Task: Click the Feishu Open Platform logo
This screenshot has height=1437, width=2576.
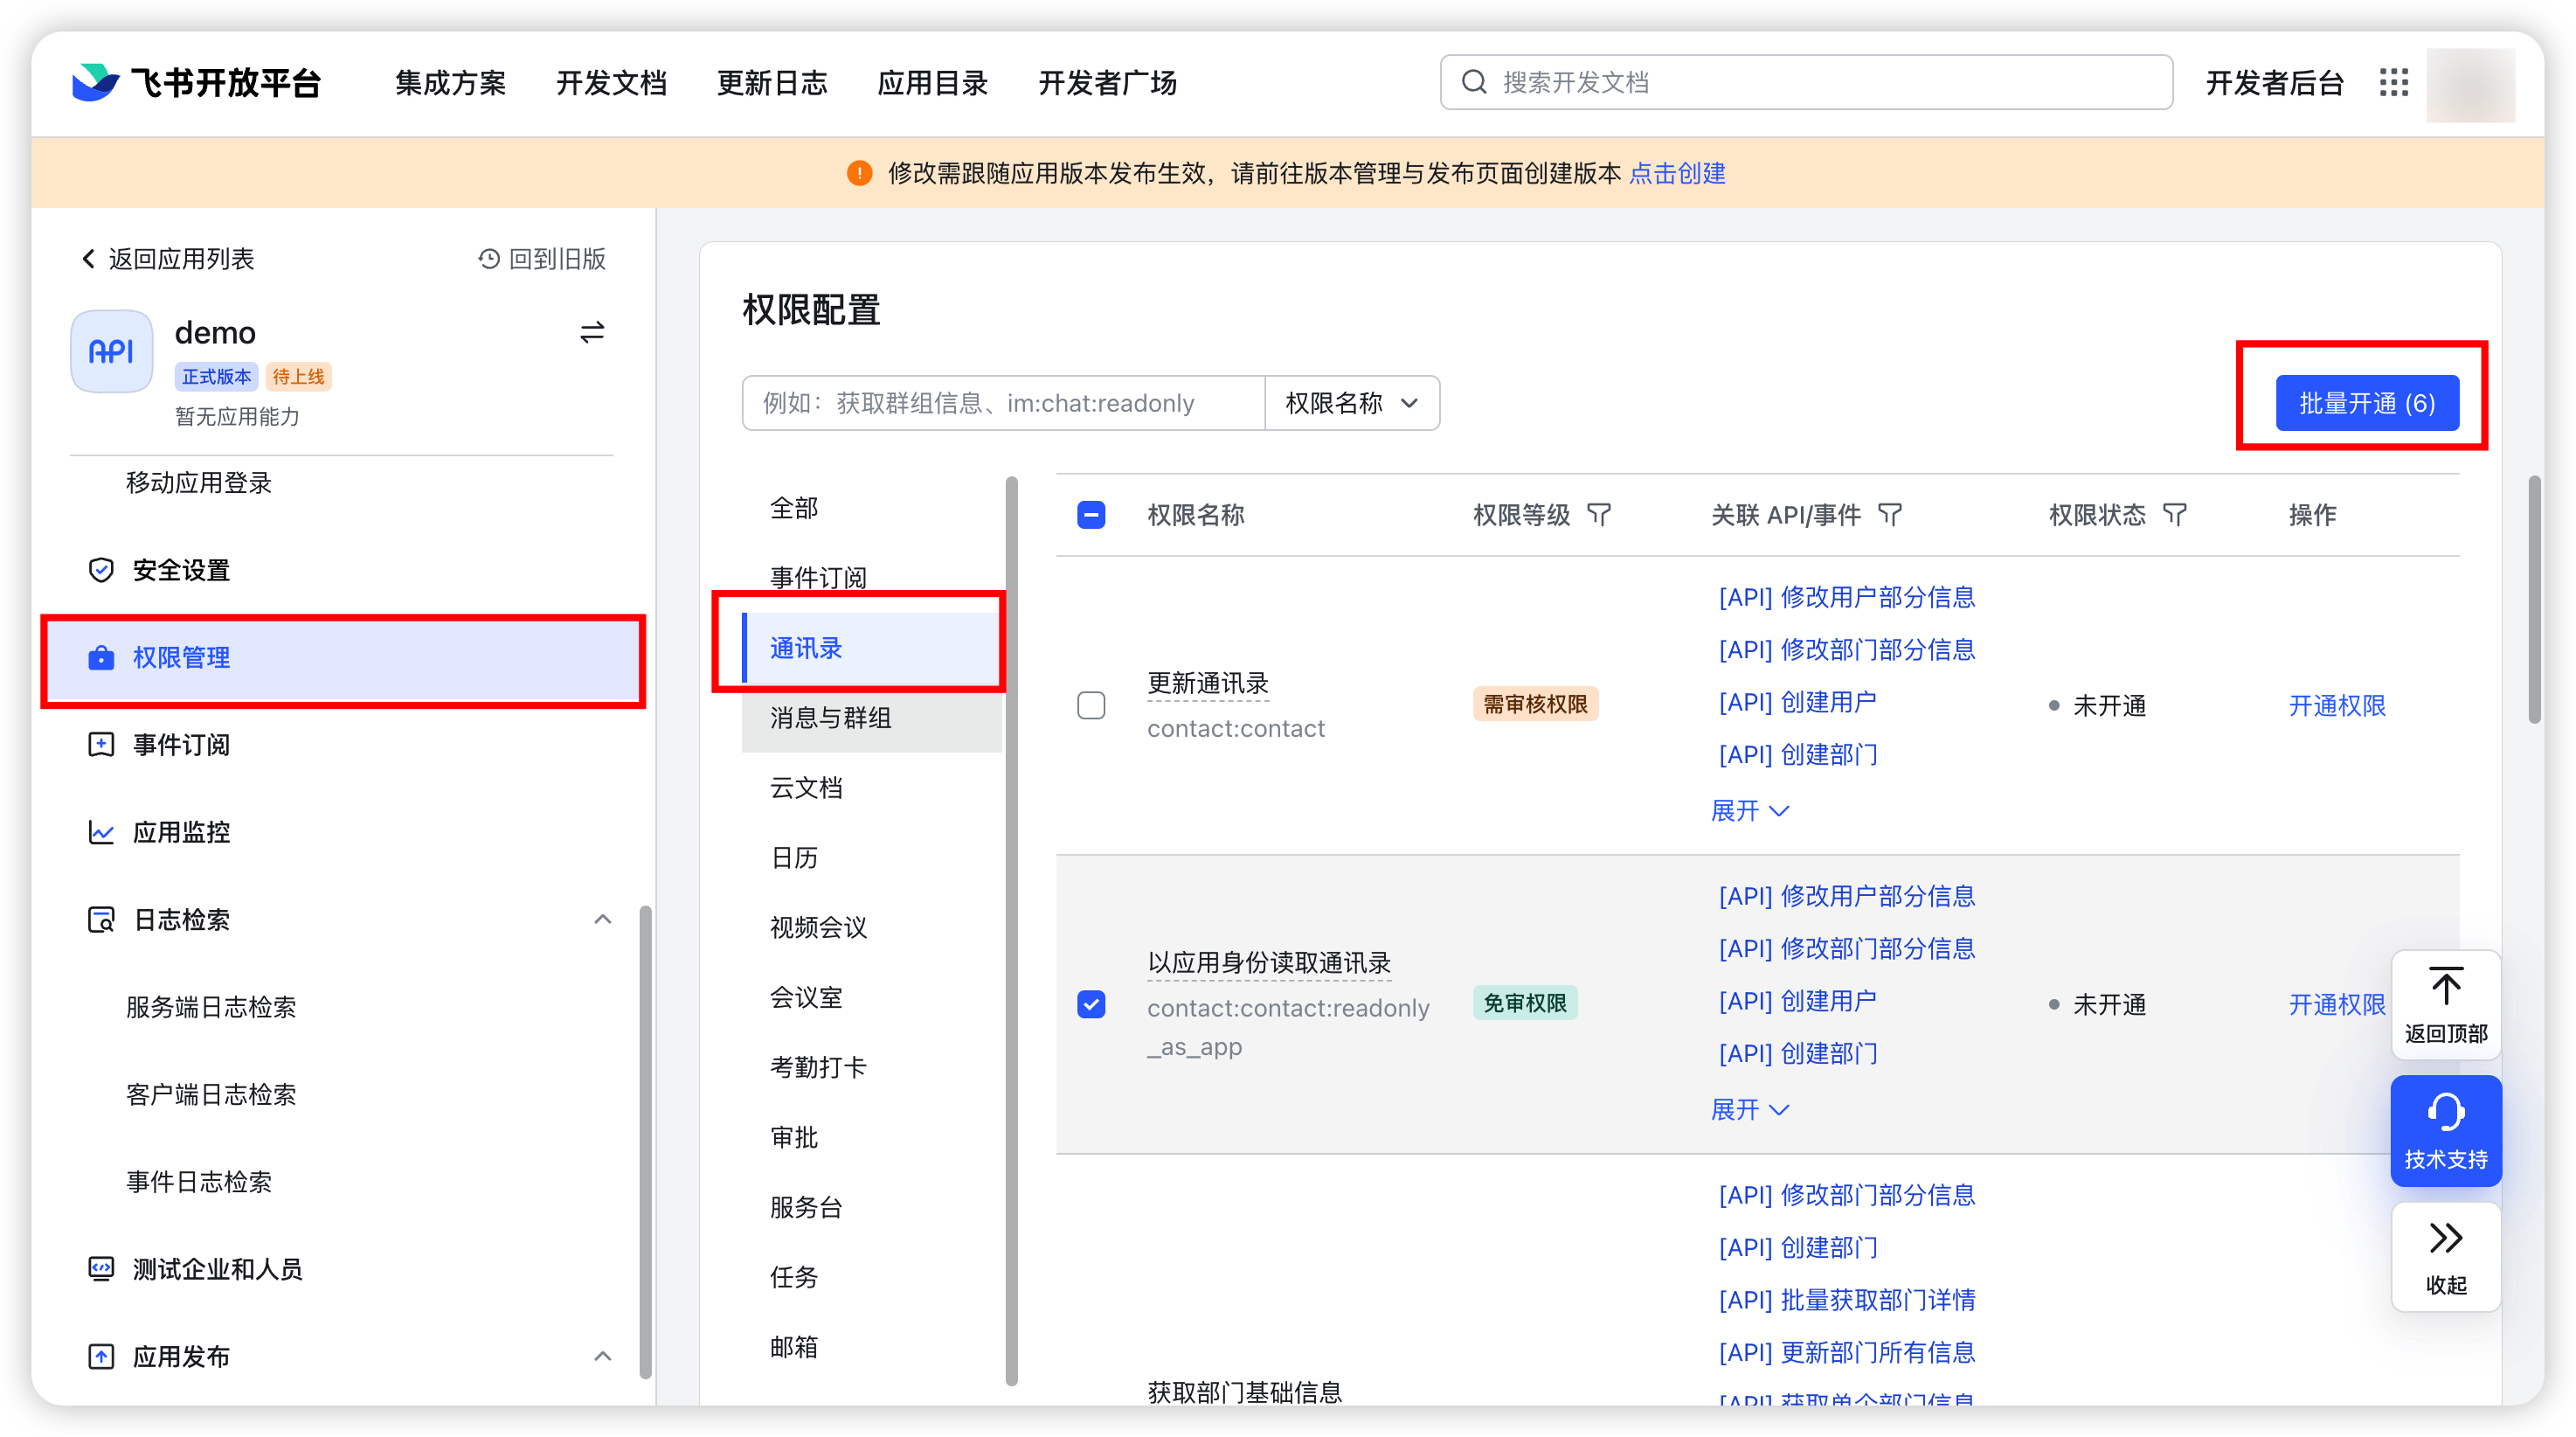Action: [x=196, y=82]
